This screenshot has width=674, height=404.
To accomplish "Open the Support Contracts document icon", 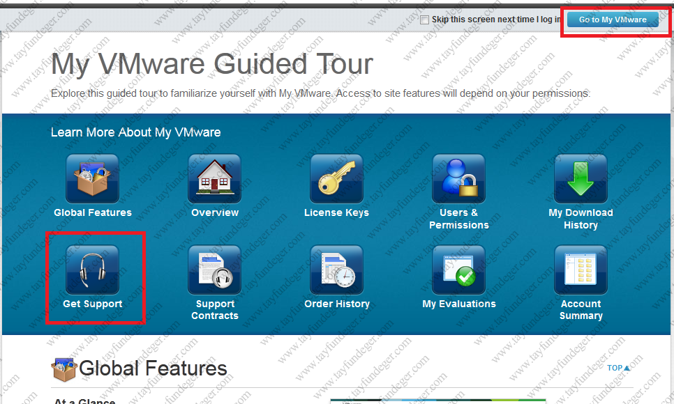I will (214, 270).
